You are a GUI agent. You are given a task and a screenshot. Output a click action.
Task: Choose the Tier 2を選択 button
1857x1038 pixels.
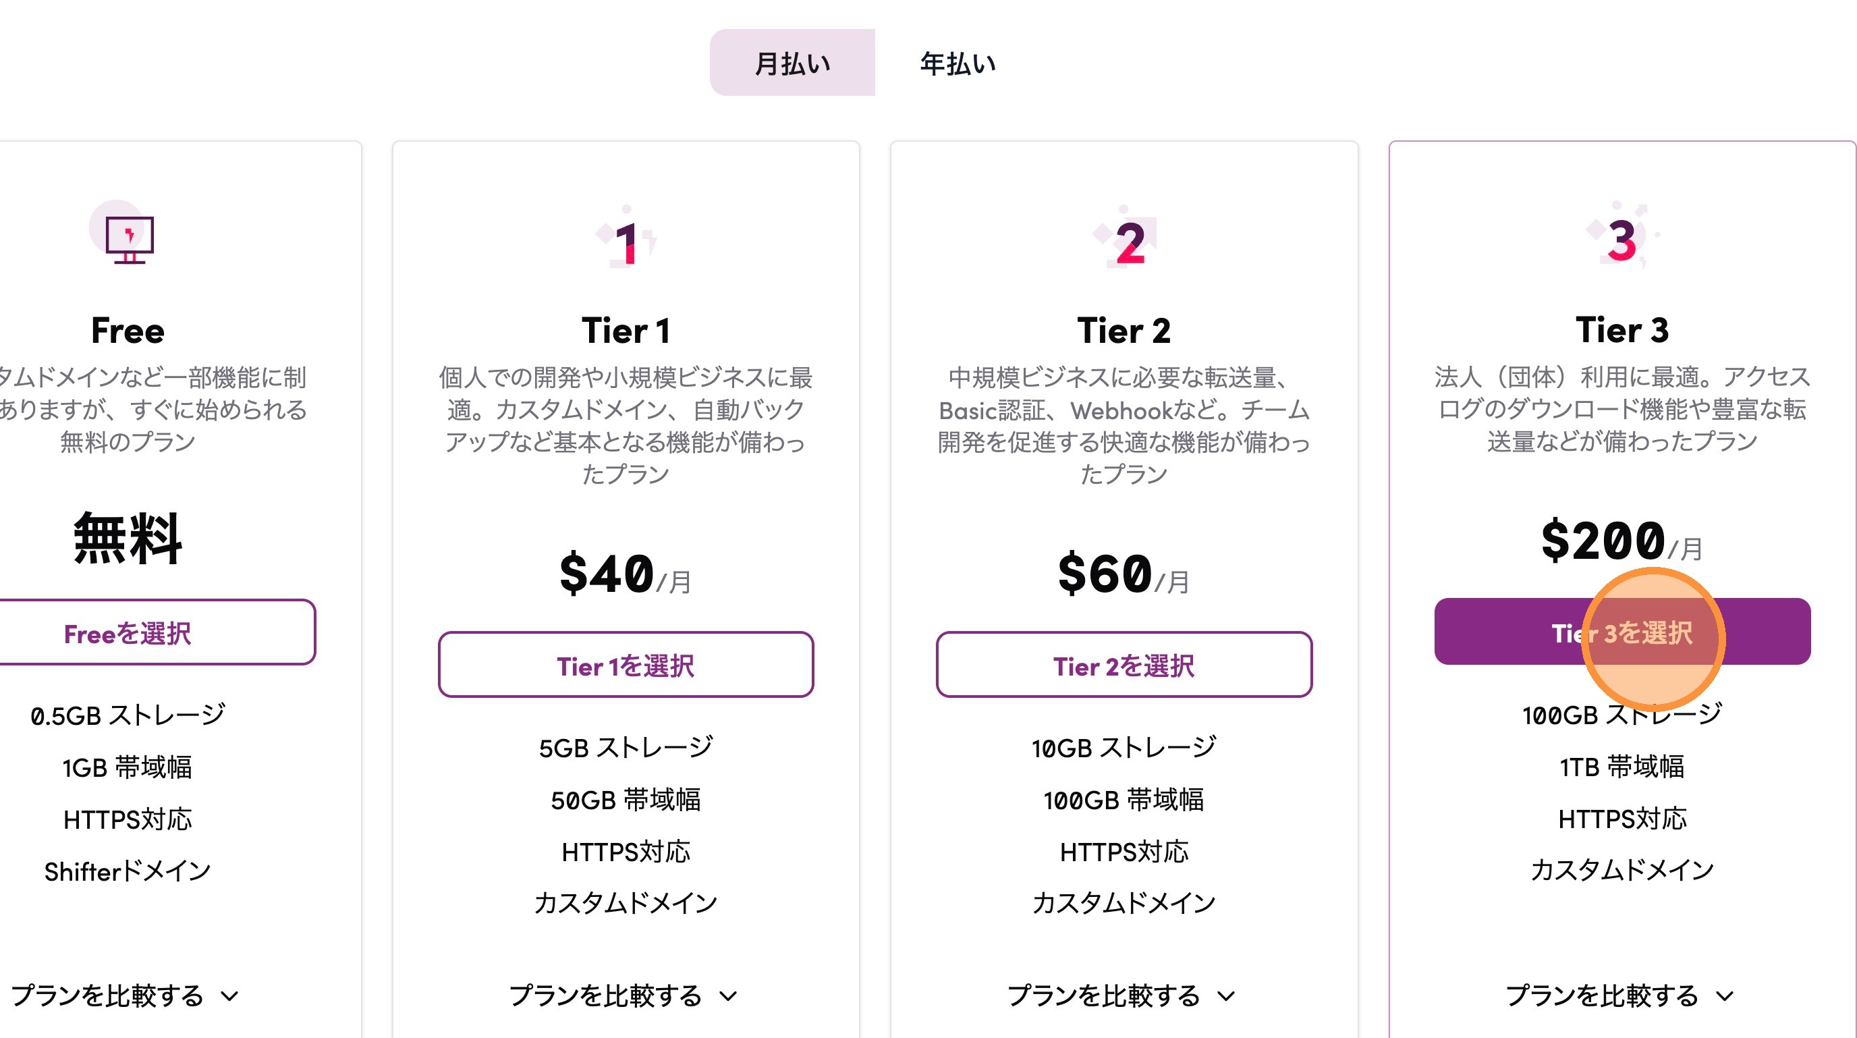[1123, 665]
